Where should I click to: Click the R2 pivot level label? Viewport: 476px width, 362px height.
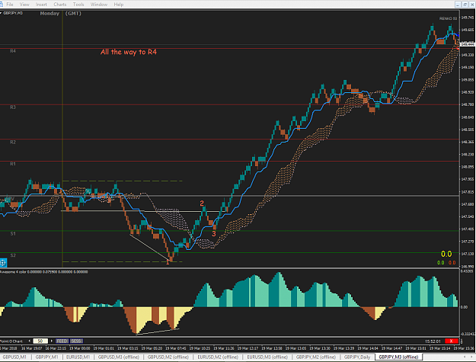pos(13,142)
